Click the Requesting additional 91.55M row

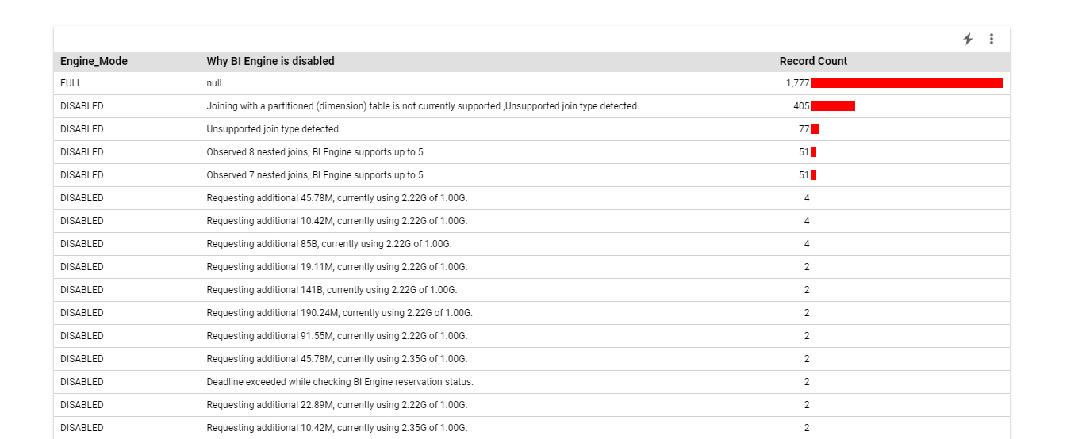click(336, 336)
